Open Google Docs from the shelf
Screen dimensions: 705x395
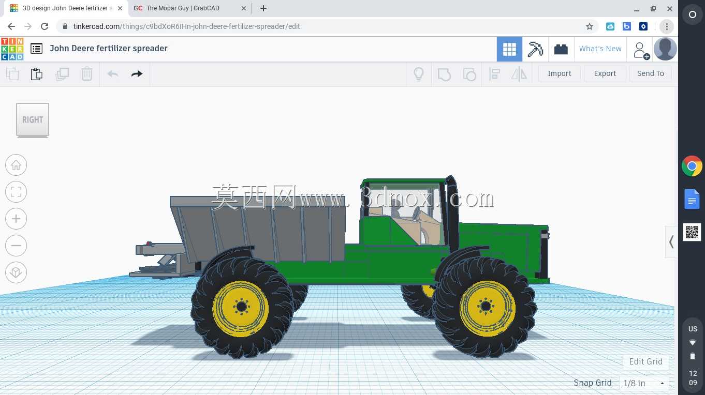pyautogui.click(x=692, y=199)
